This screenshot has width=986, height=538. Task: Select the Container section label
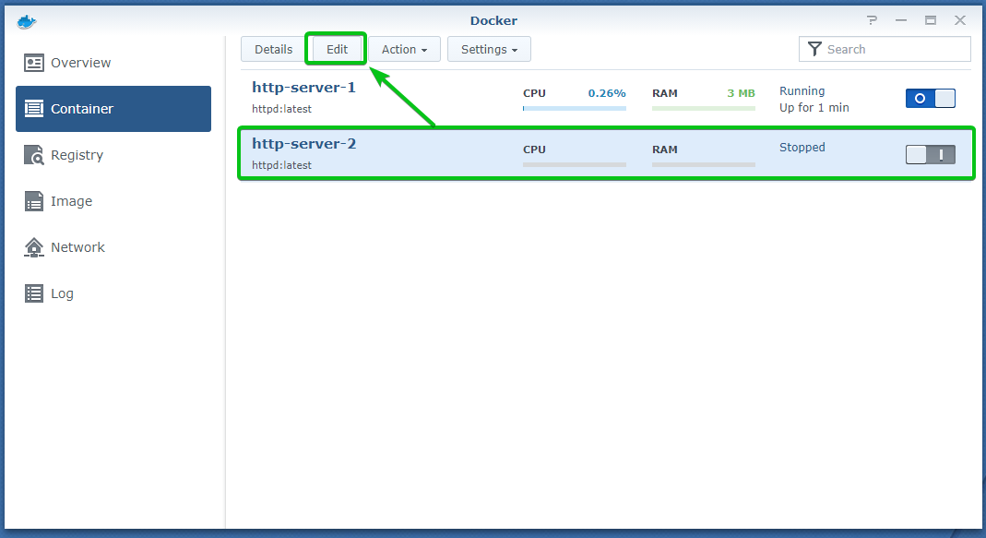[82, 109]
